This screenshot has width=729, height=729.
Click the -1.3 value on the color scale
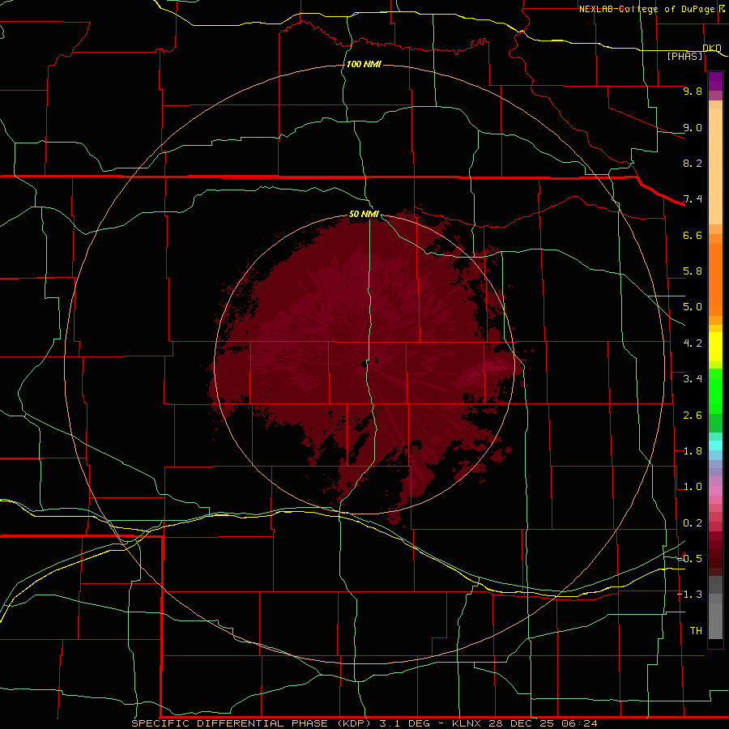click(689, 595)
